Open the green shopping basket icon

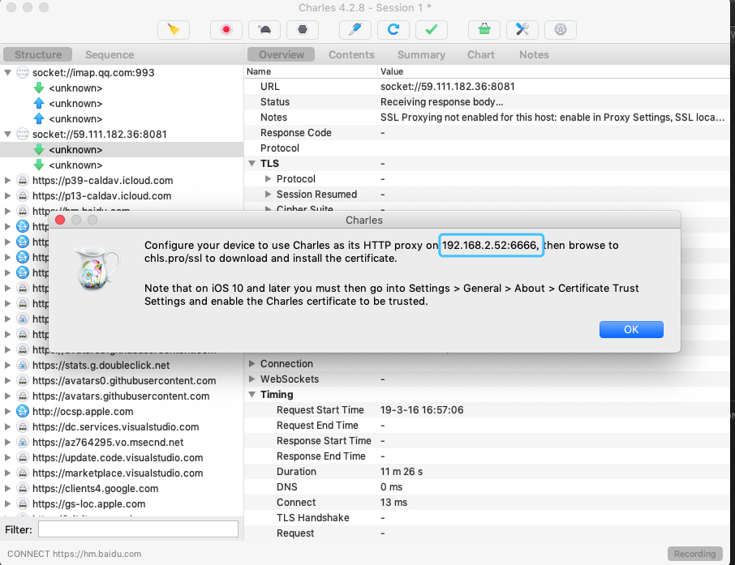point(484,29)
